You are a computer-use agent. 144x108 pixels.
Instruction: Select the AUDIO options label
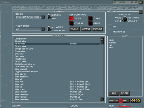(118, 18)
